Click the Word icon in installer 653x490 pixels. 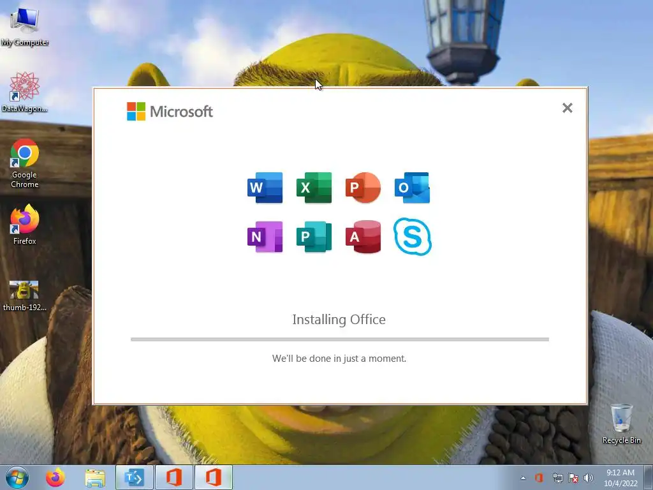coord(265,188)
